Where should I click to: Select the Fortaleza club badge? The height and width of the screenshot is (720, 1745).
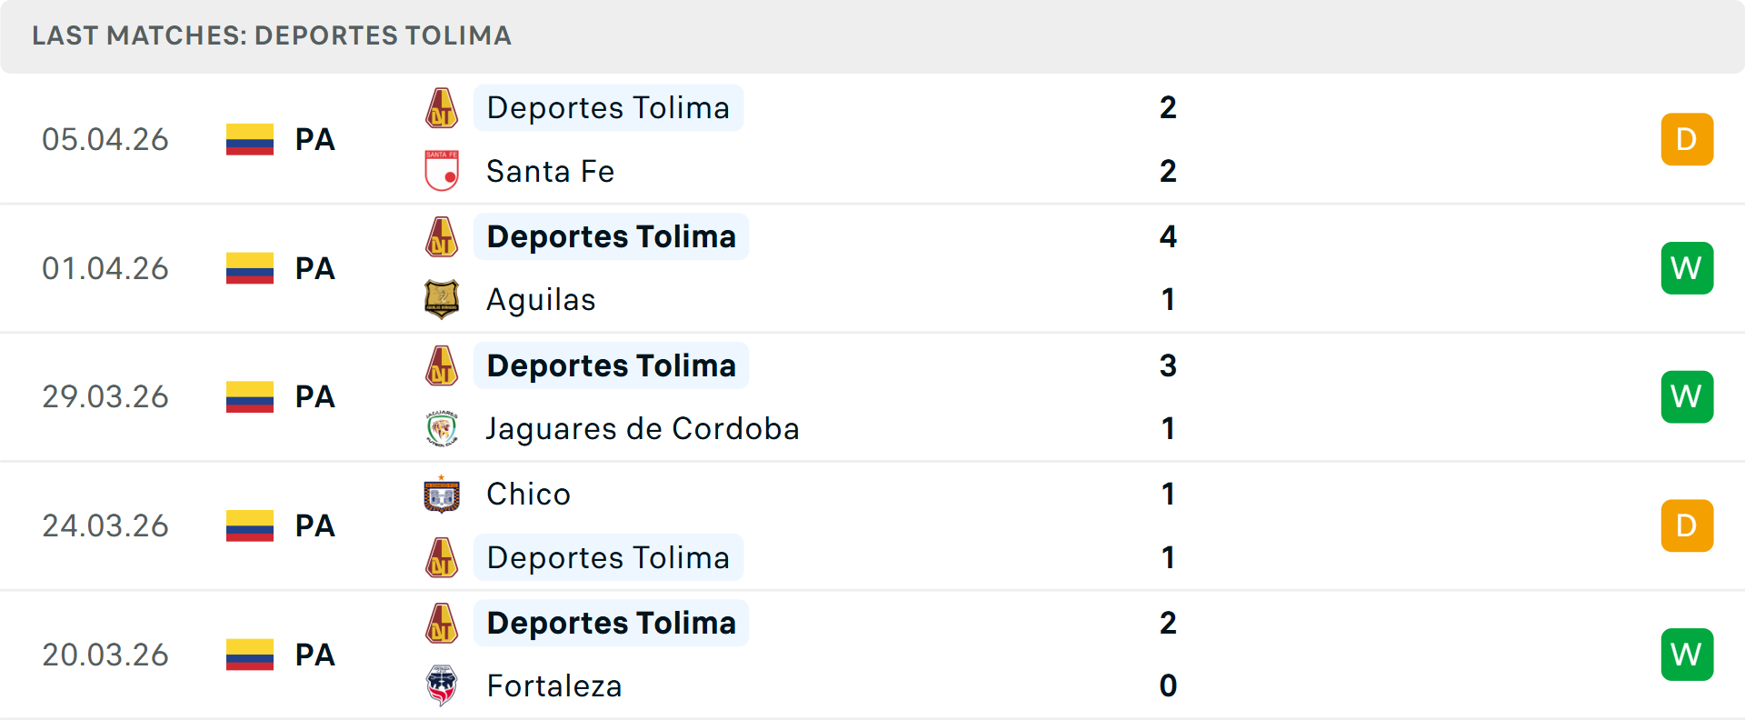click(x=442, y=686)
